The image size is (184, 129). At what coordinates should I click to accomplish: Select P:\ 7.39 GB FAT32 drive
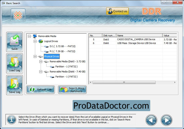63,51
